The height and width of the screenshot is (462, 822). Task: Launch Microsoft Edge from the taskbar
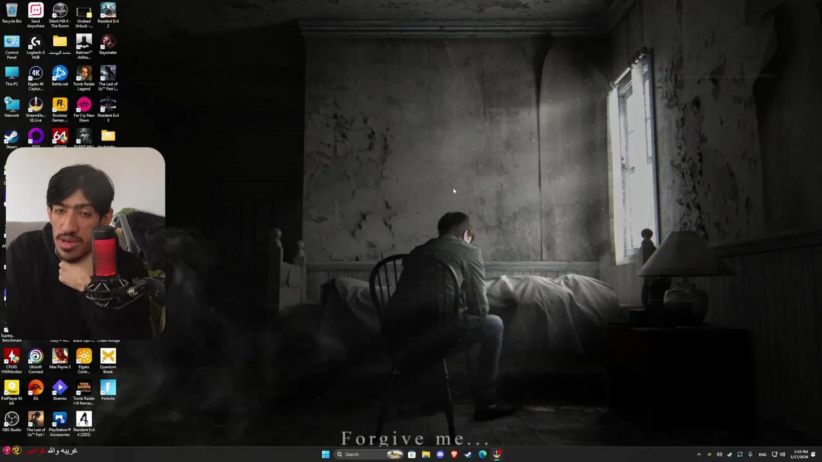(x=482, y=454)
